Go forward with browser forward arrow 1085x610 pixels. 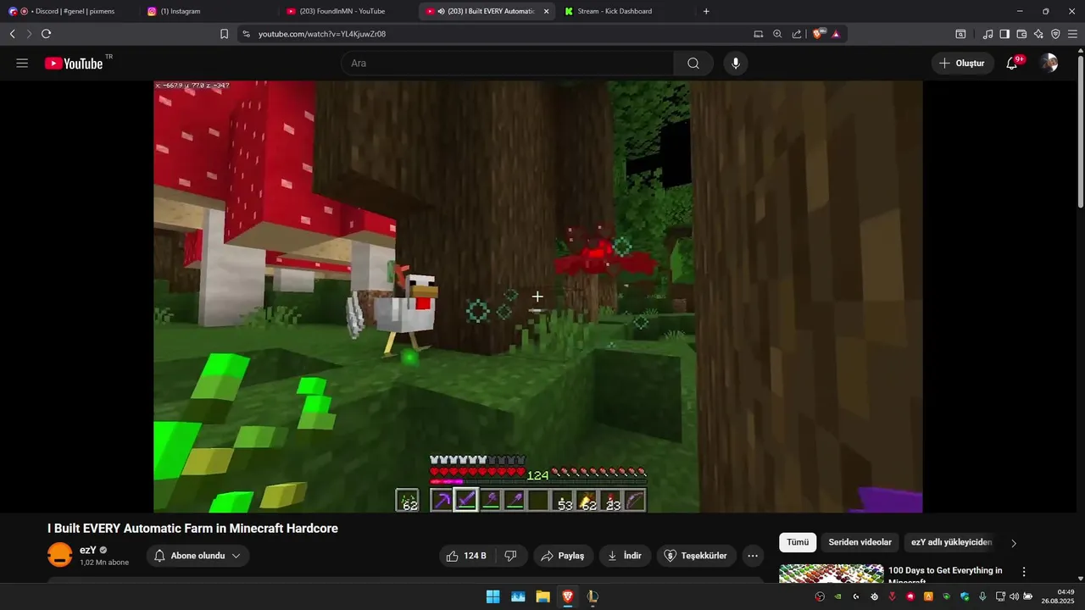(29, 34)
